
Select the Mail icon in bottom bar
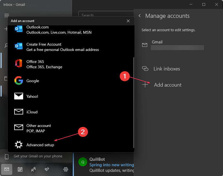click(x=7, y=169)
